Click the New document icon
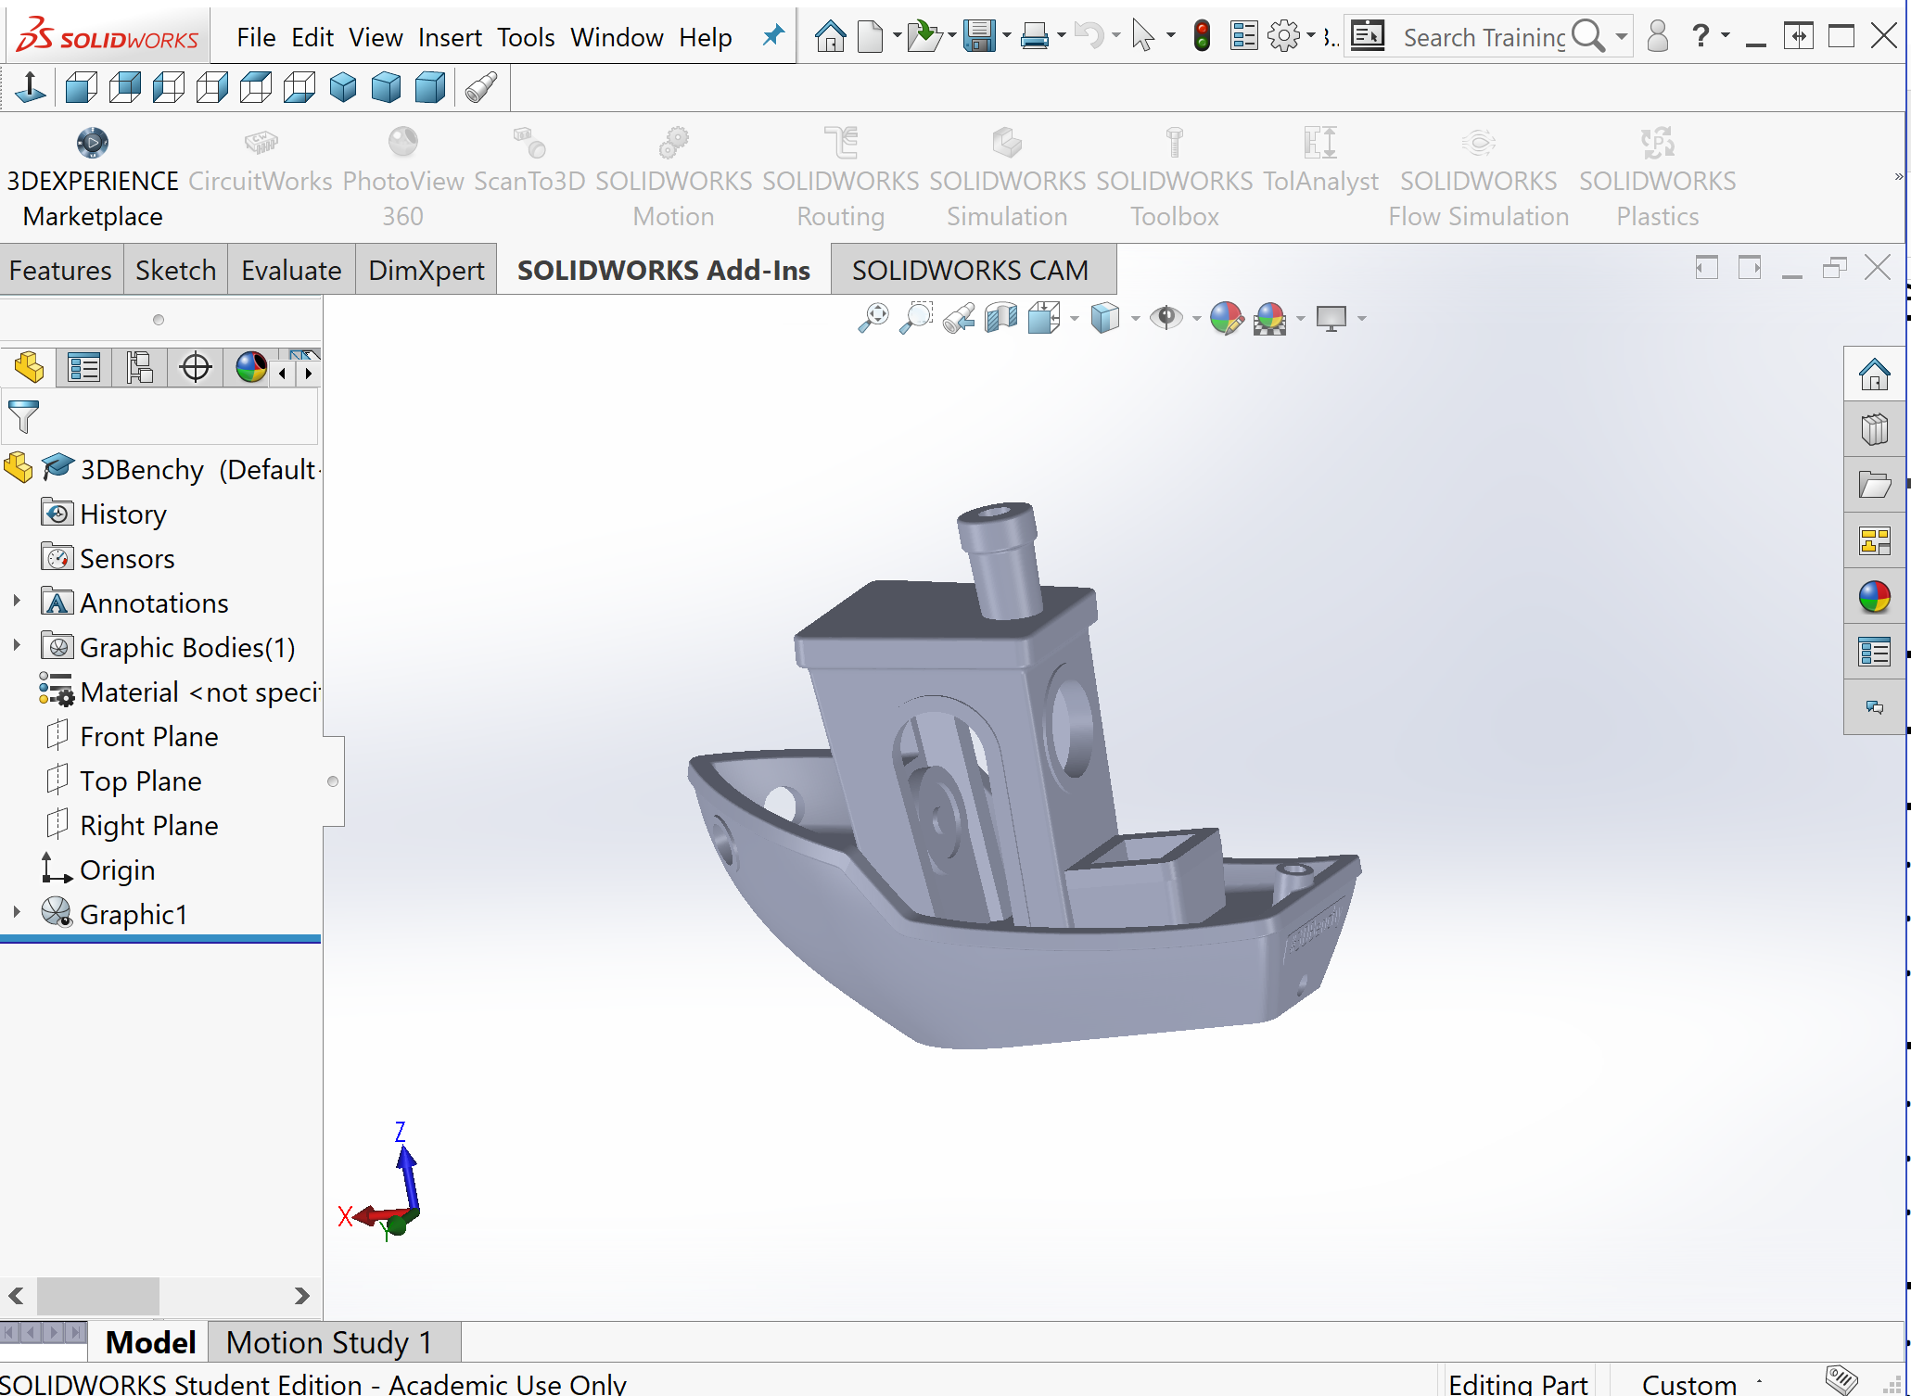The height and width of the screenshot is (1396, 1911). 870,37
